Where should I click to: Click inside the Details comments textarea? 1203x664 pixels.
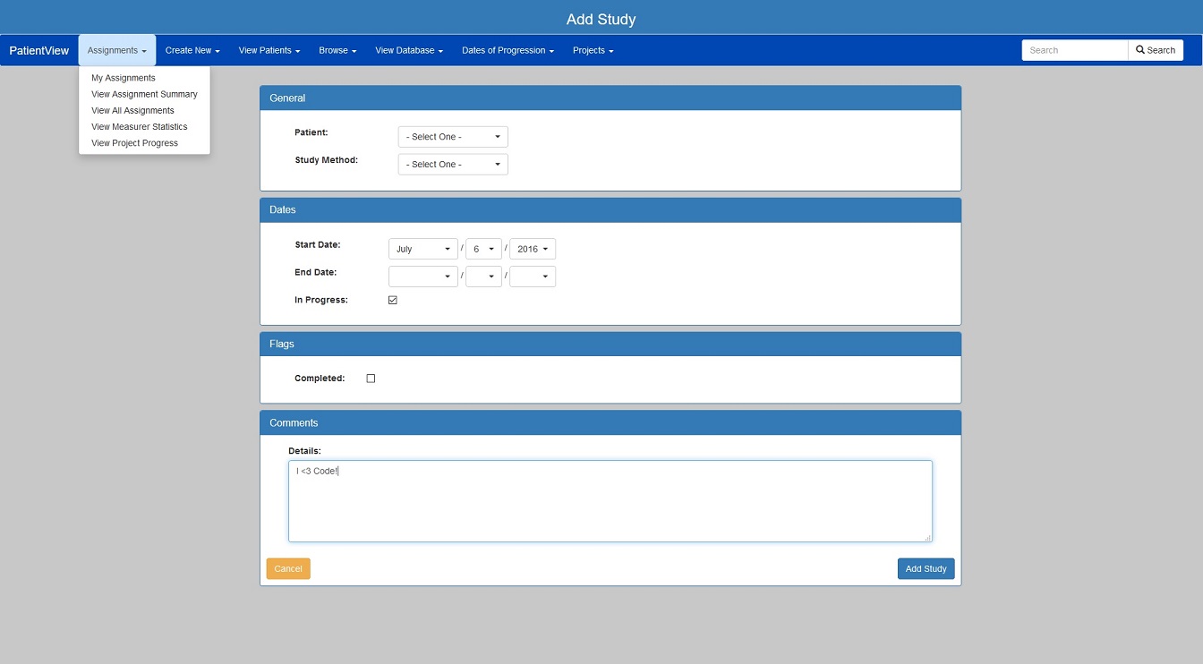[610, 501]
